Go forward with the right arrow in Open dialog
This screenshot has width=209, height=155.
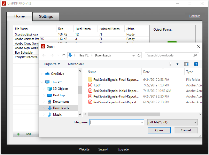(x=52, y=55)
